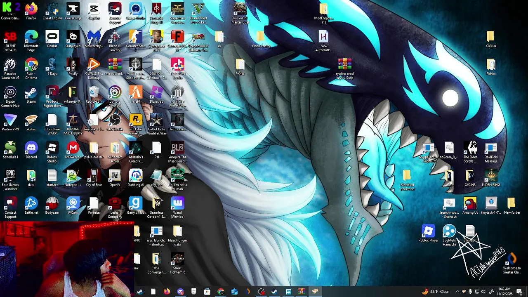Open Outlook from the taskbar
This screenshot has height=297, width=528.
tap(234, 292)
